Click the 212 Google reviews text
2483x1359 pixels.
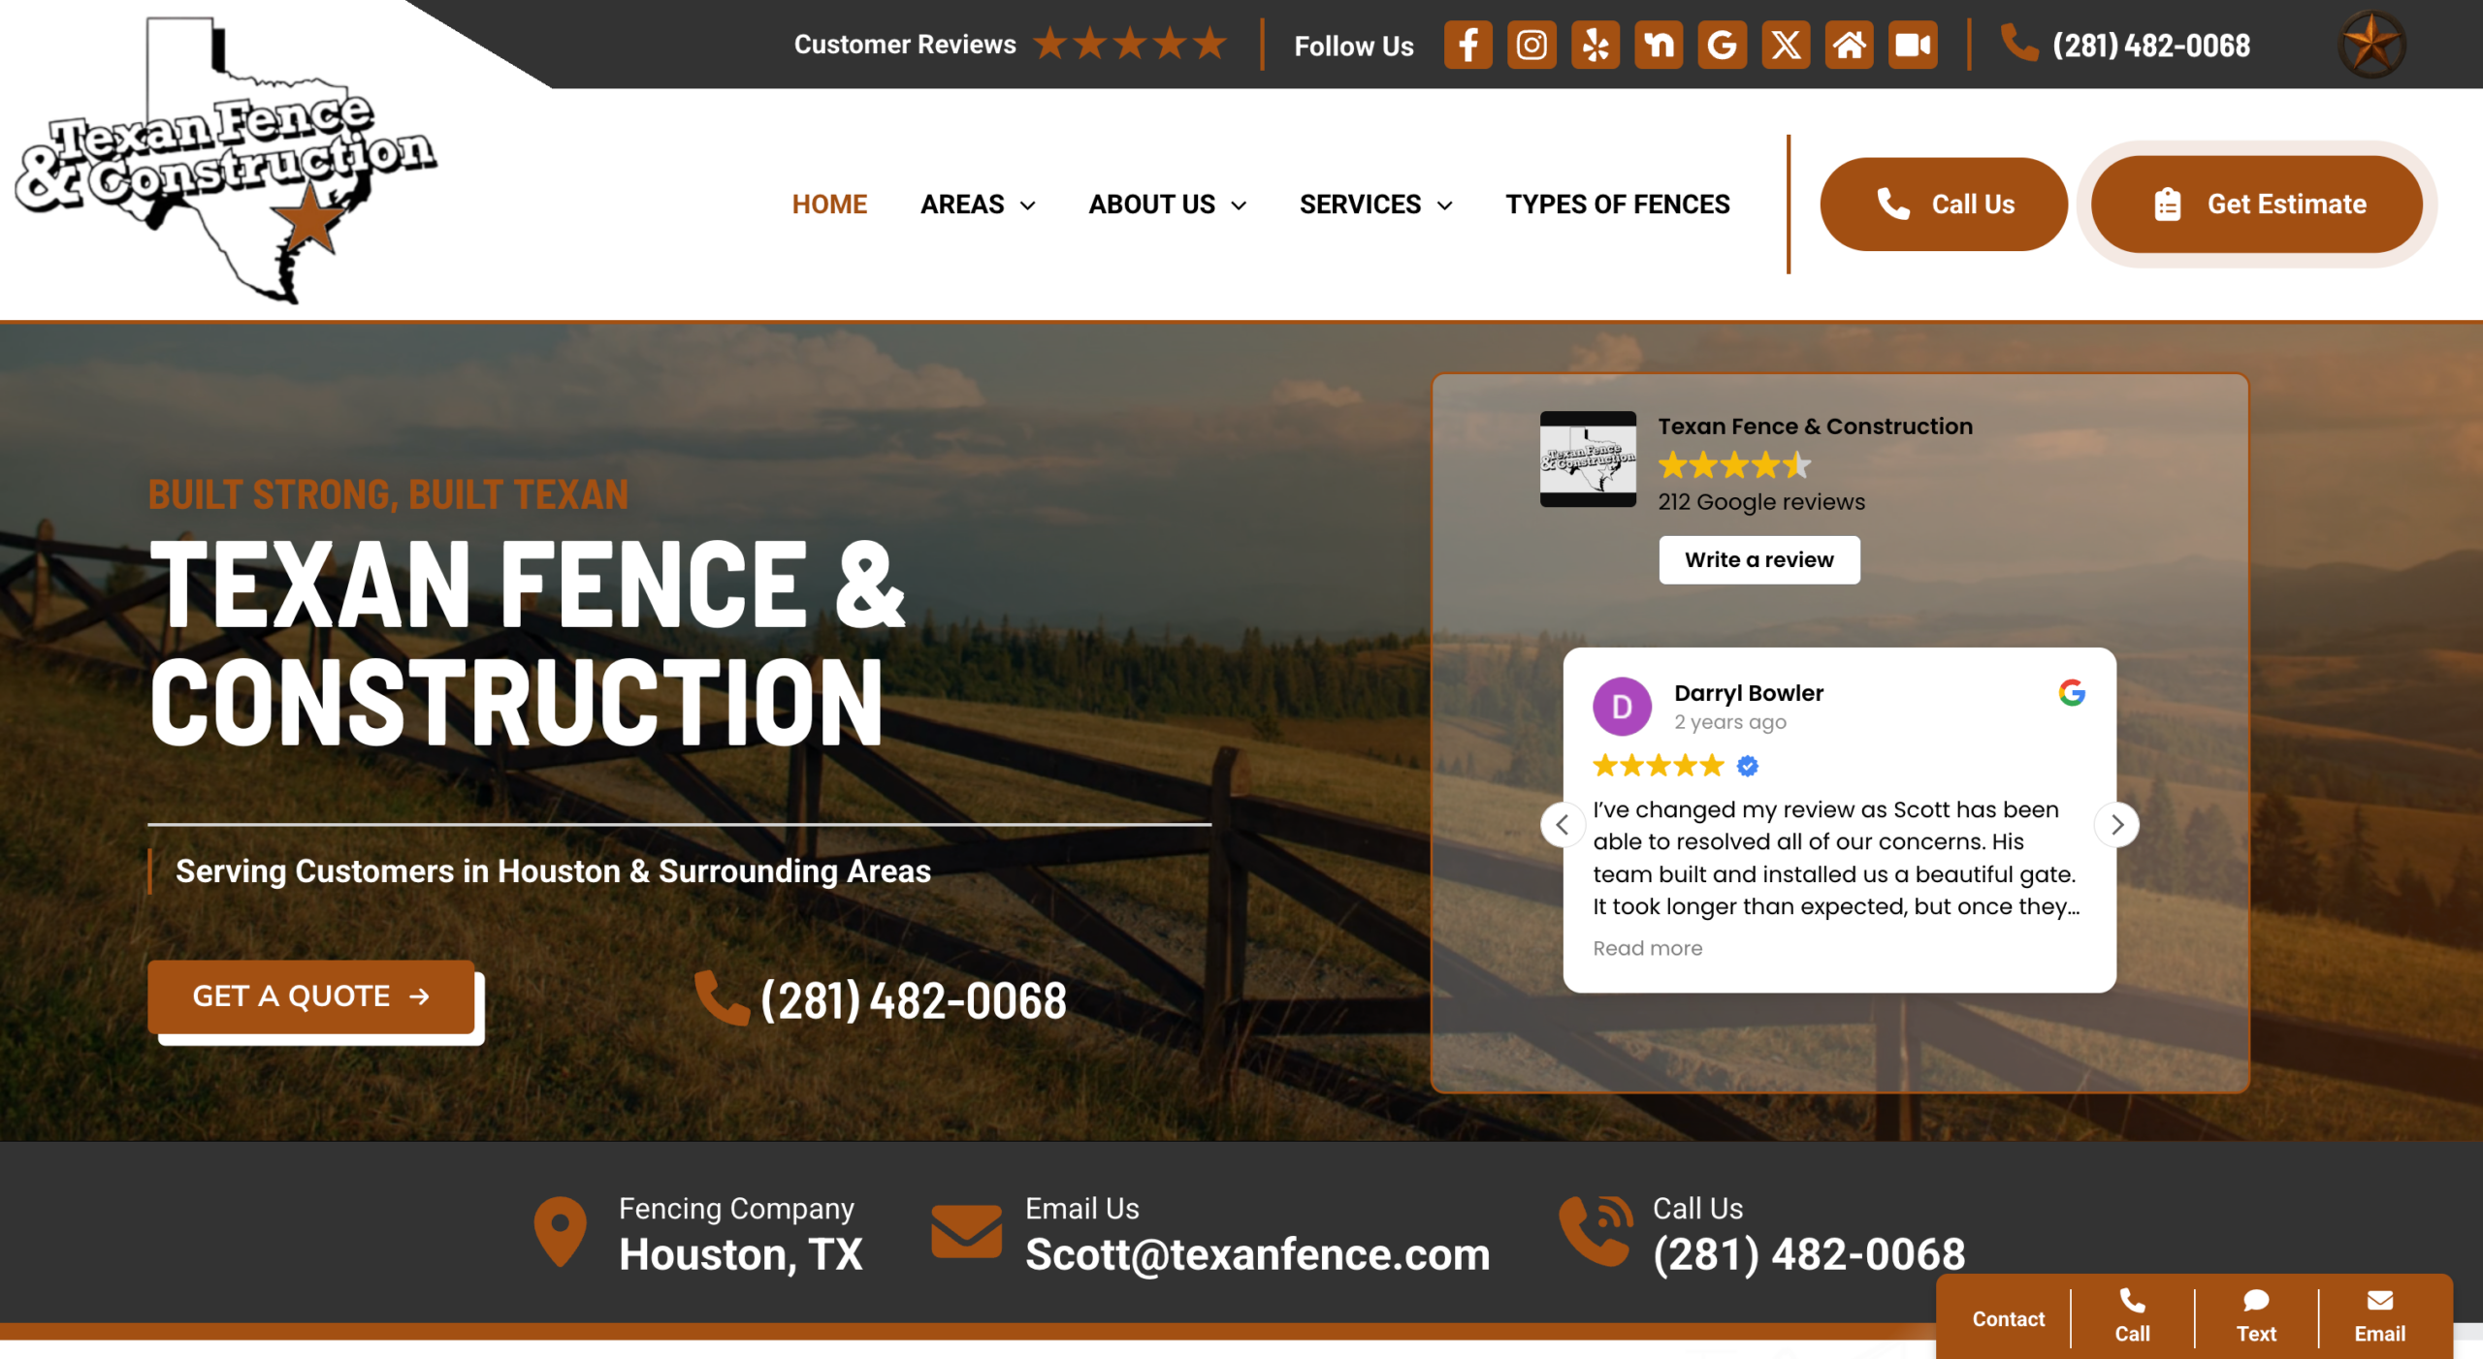pyautogui.click(x=1760, y=502)
